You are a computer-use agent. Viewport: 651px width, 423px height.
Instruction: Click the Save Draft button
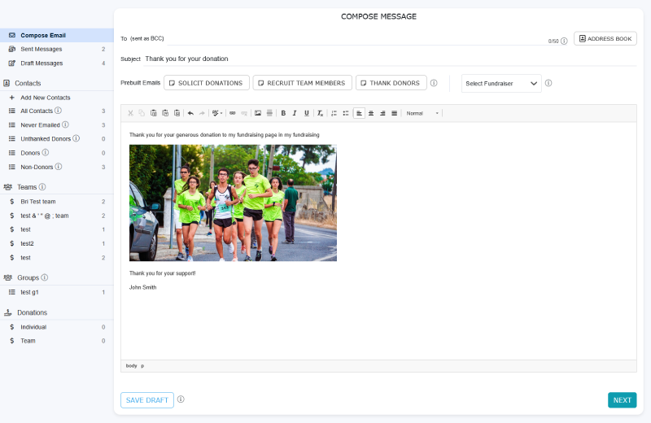click(147, 400)
